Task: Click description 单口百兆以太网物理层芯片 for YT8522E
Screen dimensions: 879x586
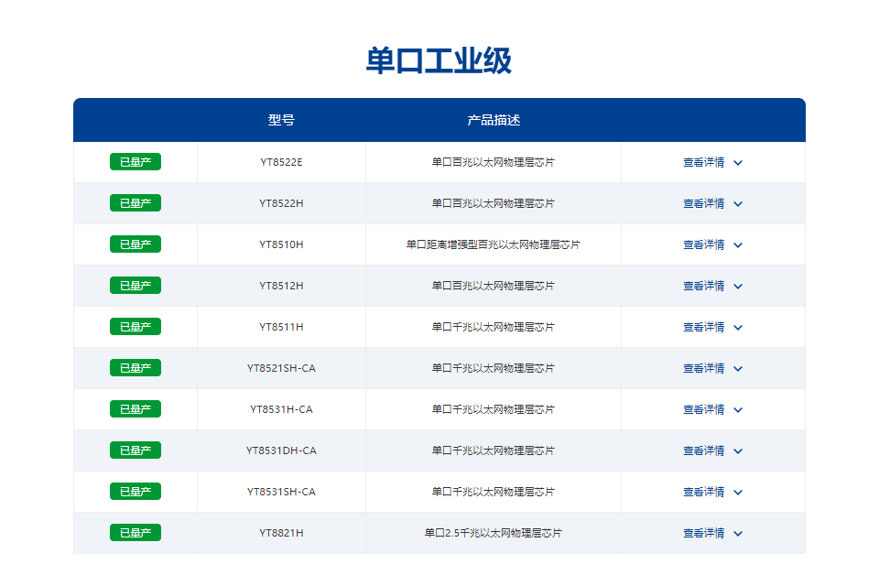Action: 494,162
